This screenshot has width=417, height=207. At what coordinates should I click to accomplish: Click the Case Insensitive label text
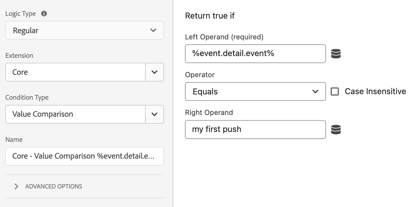[375, 92]
